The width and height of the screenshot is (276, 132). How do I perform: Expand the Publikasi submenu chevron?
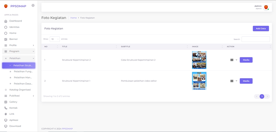(x=33, y=96)
